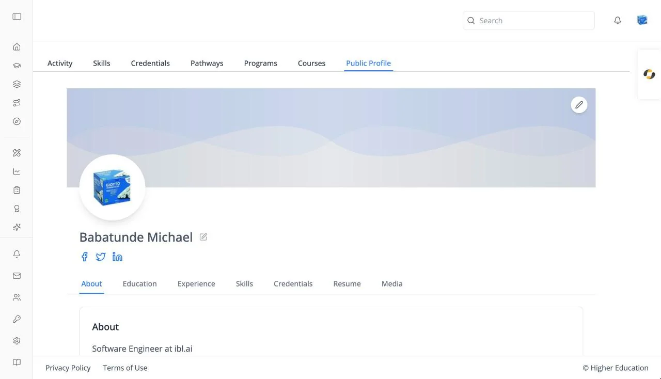Switch to the Activity tab

pyautogui.click(x=60, y=63)
